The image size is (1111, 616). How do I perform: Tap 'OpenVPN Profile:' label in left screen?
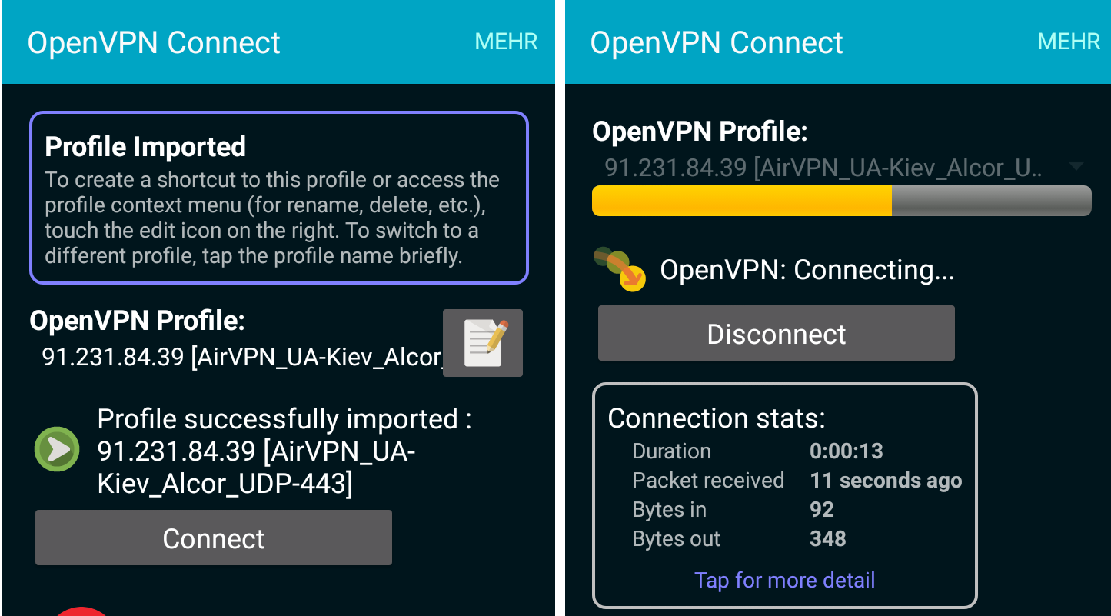(x=137, y=321)
